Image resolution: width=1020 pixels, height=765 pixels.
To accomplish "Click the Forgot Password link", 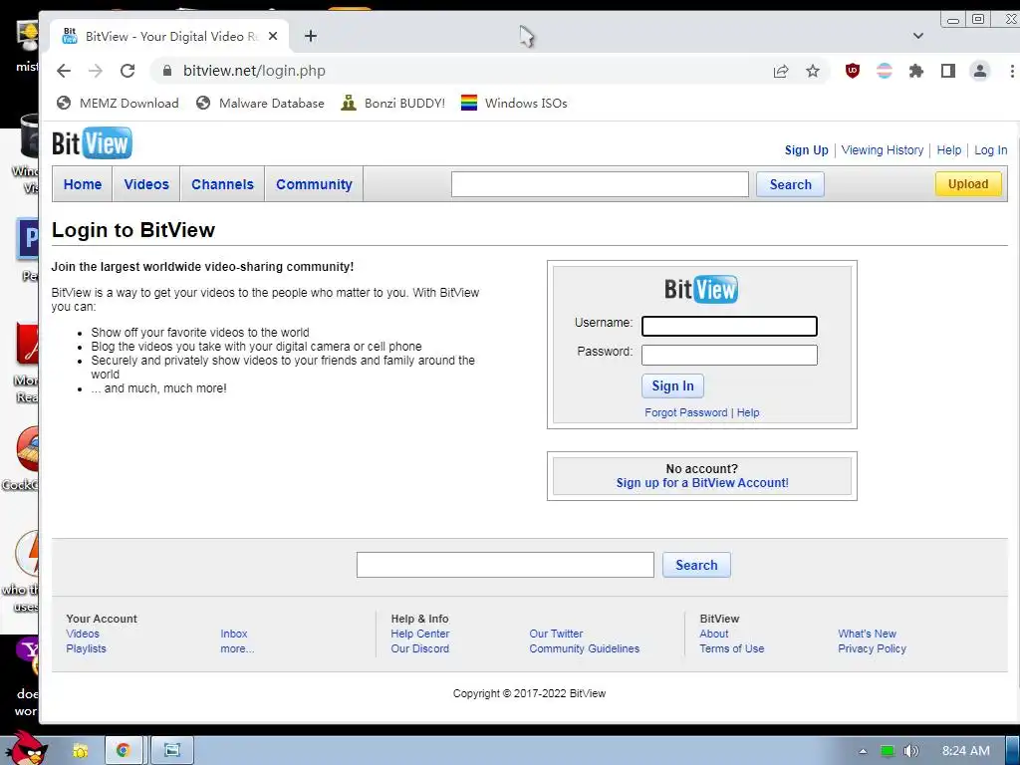I will [x=686, y=412].
